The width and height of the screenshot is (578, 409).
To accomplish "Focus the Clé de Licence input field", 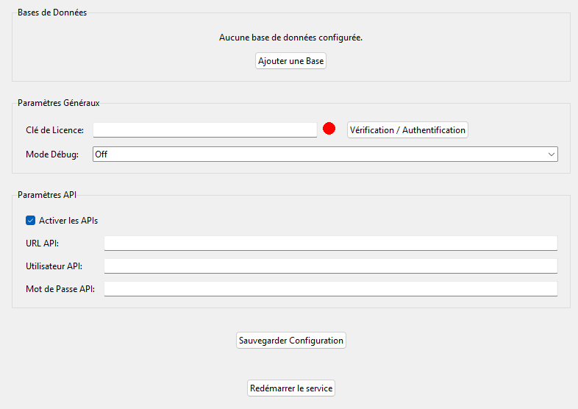I will pyautogui.click(x=204, y=129).
